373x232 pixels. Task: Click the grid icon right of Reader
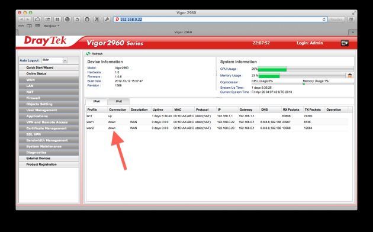(351, 20)
